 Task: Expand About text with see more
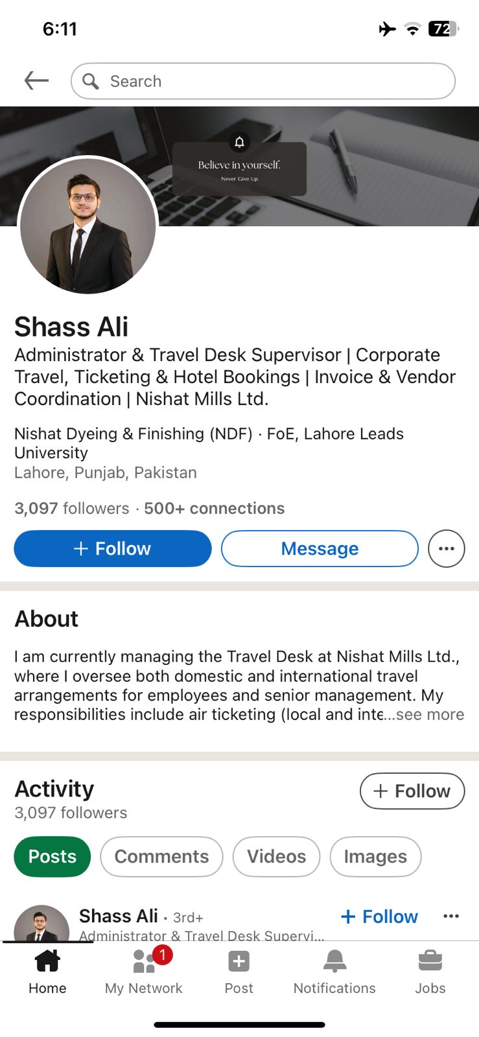coord(430,714)
